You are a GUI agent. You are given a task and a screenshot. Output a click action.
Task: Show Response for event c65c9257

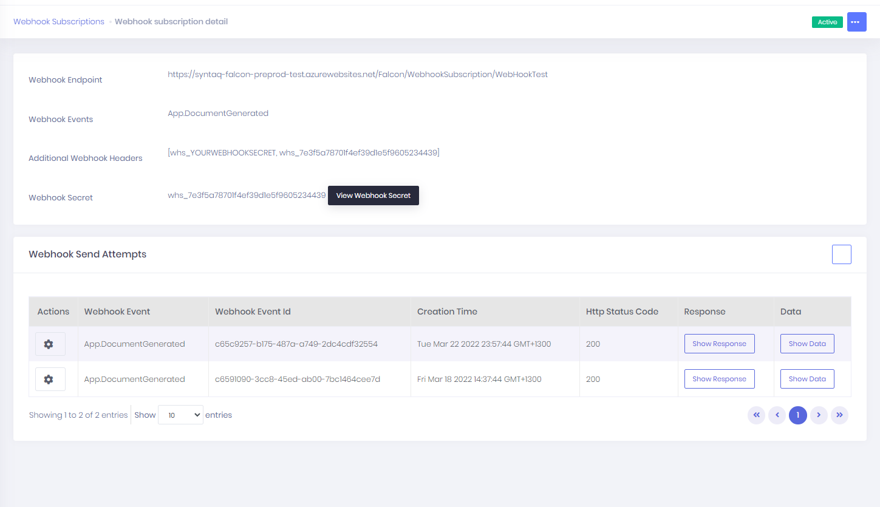[719, 344]
